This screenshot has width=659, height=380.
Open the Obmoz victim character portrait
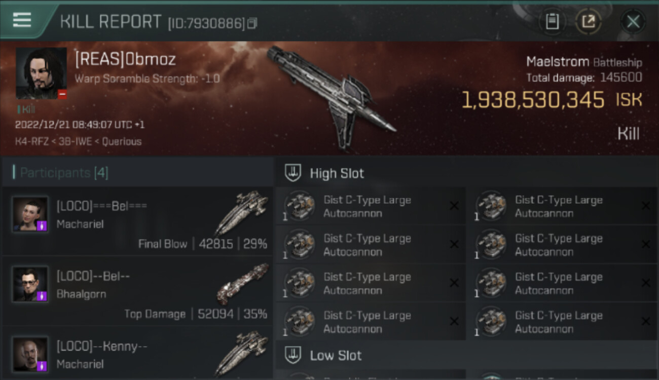pyautogui.click(x=41, y=73)
